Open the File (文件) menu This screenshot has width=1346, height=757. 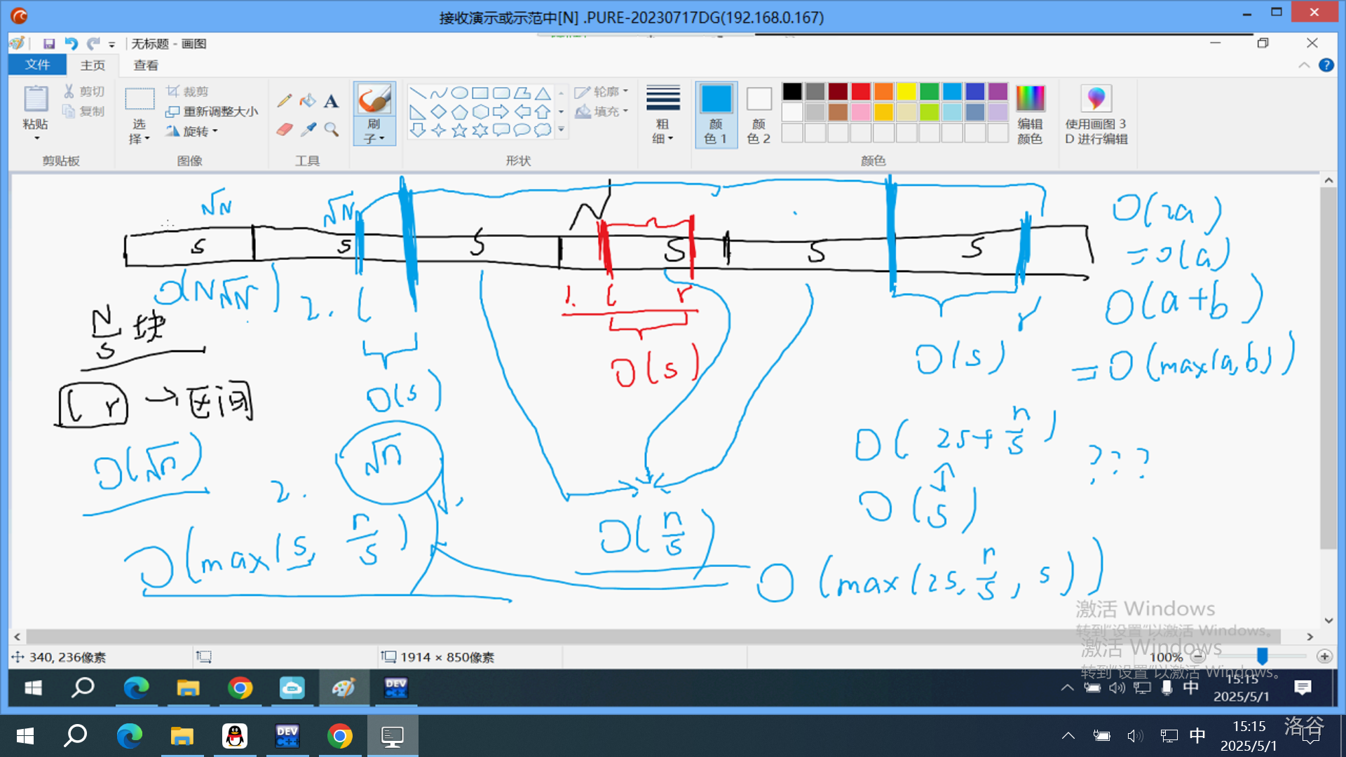tap(38, 64)
